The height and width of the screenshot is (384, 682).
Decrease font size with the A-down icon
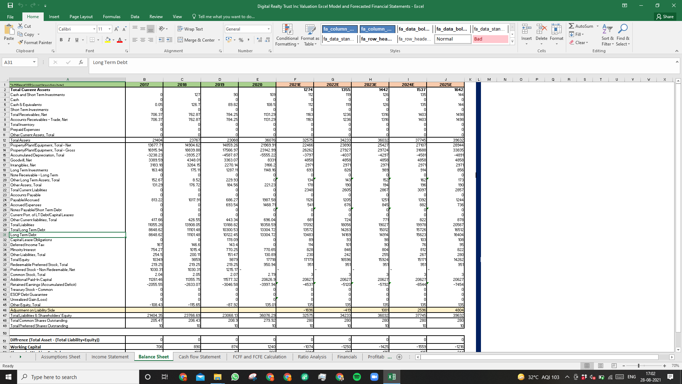click(x=124, y=29)
